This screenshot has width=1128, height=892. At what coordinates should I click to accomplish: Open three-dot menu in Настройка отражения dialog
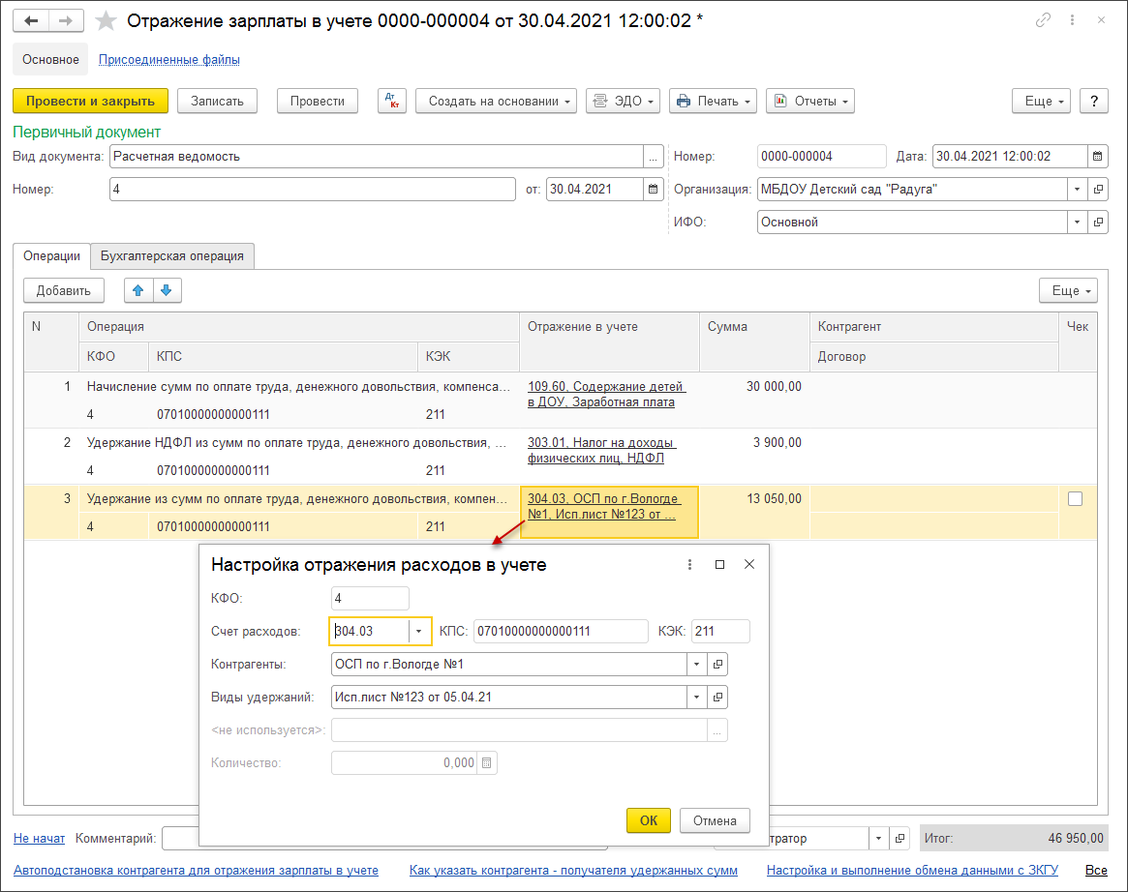tap(690, 564)
